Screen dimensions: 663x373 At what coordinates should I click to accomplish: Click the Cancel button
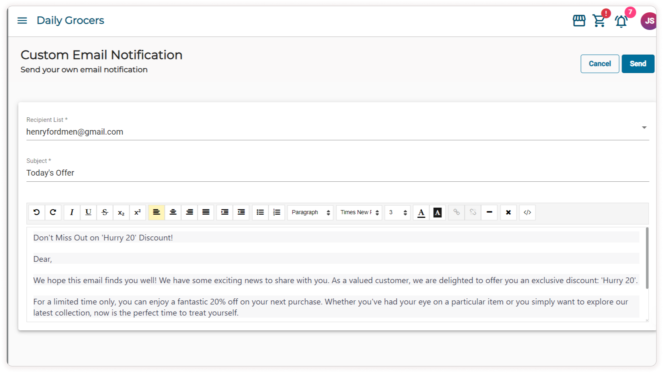(x=599, y=64)
